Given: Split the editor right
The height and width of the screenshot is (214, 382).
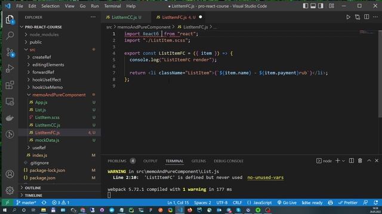Looking at the screenshot, I should pos(366,17).
